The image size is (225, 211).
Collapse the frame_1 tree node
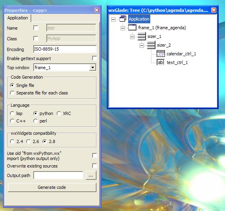pyautogui.click(x=123, y=28)
